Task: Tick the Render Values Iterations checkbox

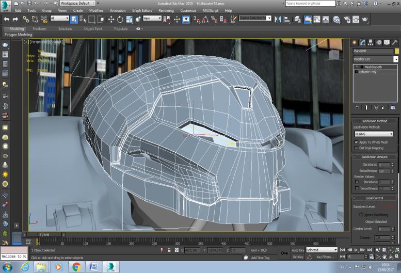Action: [x=357, y=182]
